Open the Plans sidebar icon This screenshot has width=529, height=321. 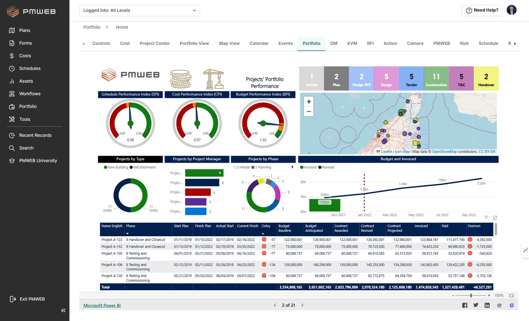[x=12, y=30]
